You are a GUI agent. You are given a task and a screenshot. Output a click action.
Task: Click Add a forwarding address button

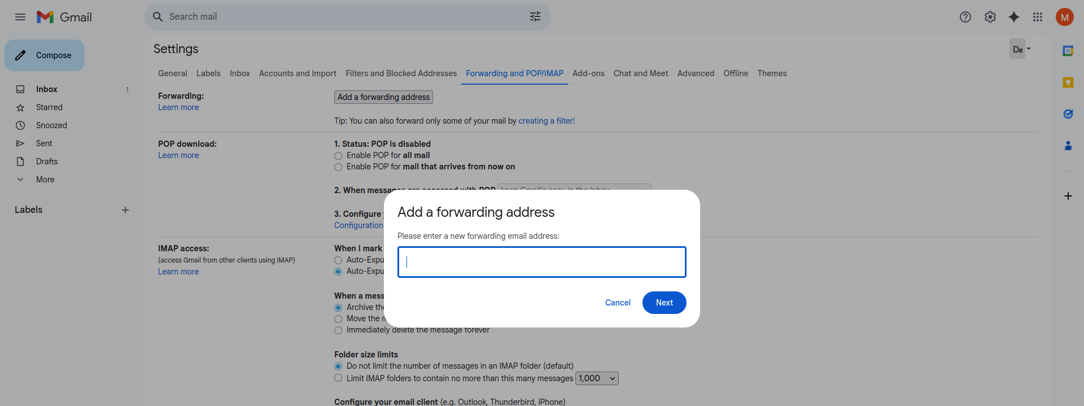(383, 97)
